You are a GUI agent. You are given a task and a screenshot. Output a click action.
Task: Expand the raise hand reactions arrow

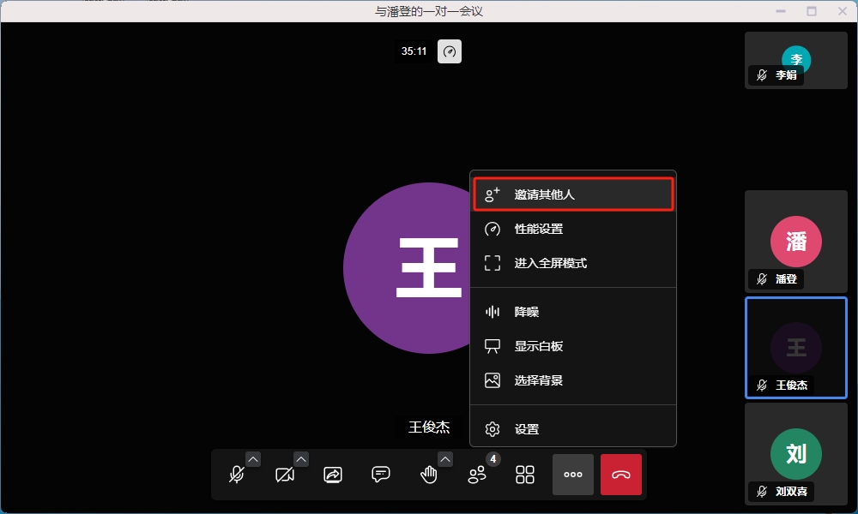click(x=444, y=459)
